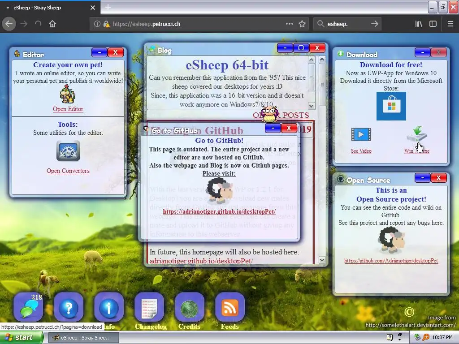Click the search box containing esheep.
This screenshot has height=344, width=459.
pos(347,24)
